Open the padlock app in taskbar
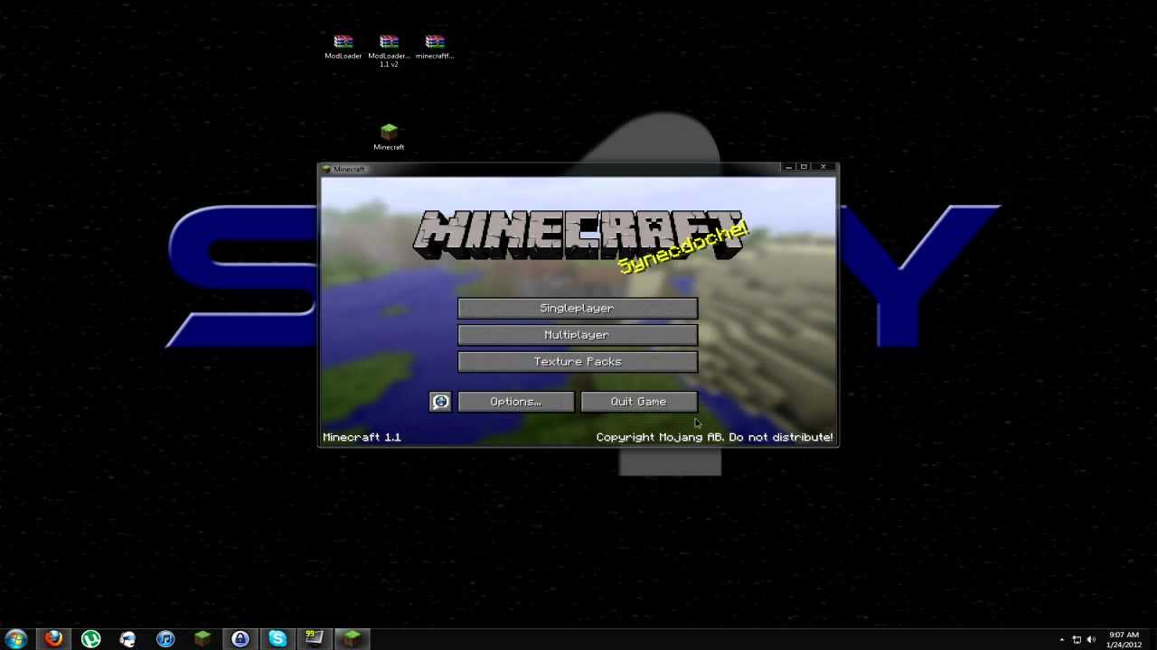Screen dimensions: 1157x650 pyautogui.click(x=240, y=638)
